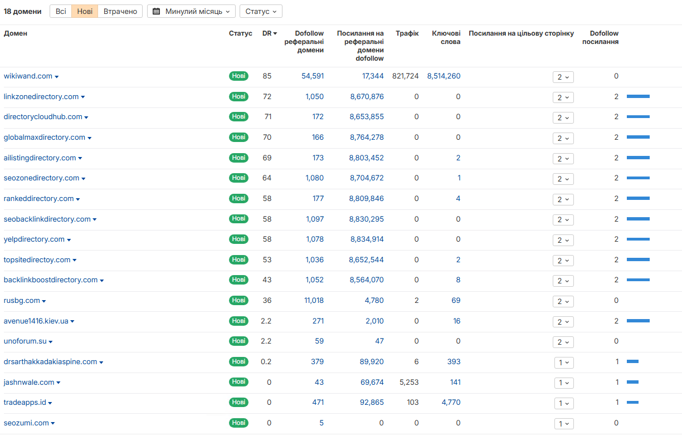This screenshot has width=682, height=436.
Task: Click the 5,253 traffic value for jashnwale.com
Action: [x=410, y=382]
